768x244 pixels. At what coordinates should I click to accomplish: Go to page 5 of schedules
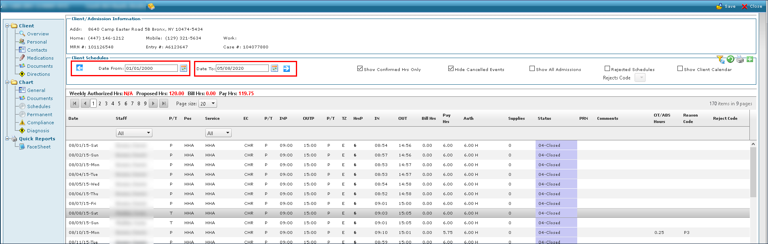tap(119, 104)
